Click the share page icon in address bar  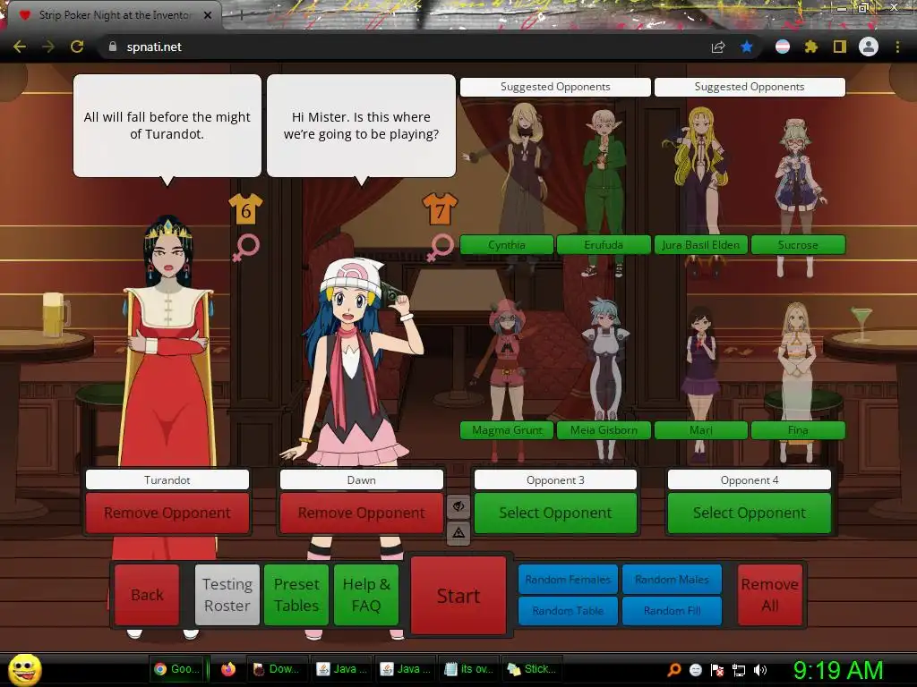point(718,47)
